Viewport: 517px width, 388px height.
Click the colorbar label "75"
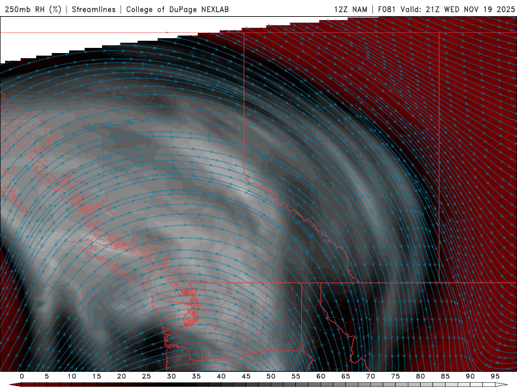point(396,376)
